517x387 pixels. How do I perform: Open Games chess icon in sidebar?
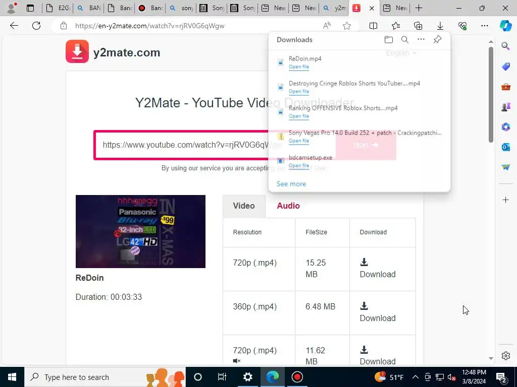pyautogui.click(x=505, y=107)
